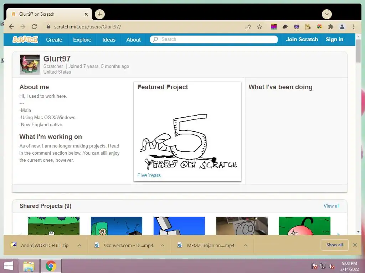Expand options for AndrejWORLD FULL.zip download
This screenshot has height=273, width=365.
click(x=79, y=245)
